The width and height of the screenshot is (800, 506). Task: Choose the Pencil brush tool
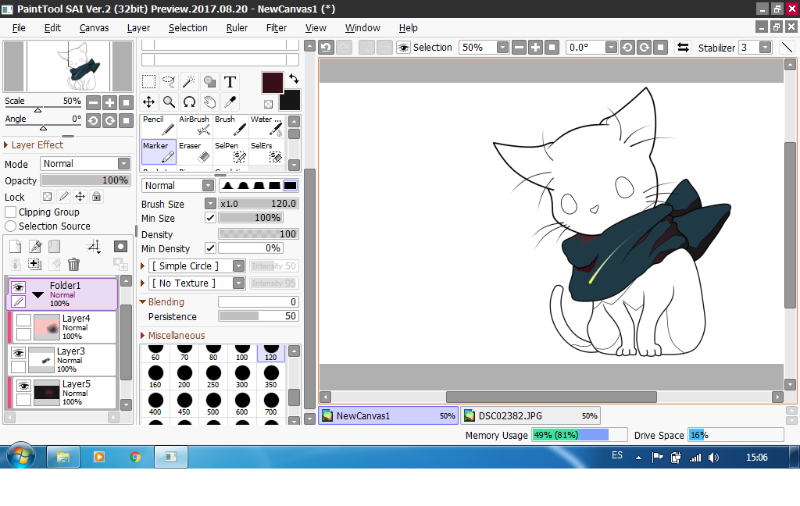[x=159, y=126]
